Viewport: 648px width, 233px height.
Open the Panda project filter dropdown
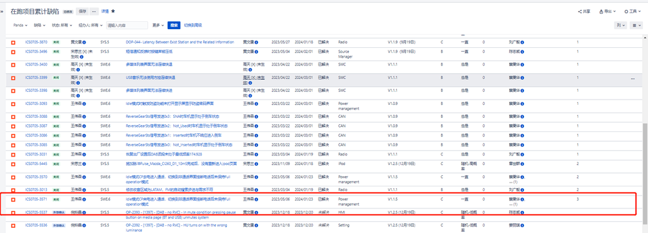pos(20,25)
